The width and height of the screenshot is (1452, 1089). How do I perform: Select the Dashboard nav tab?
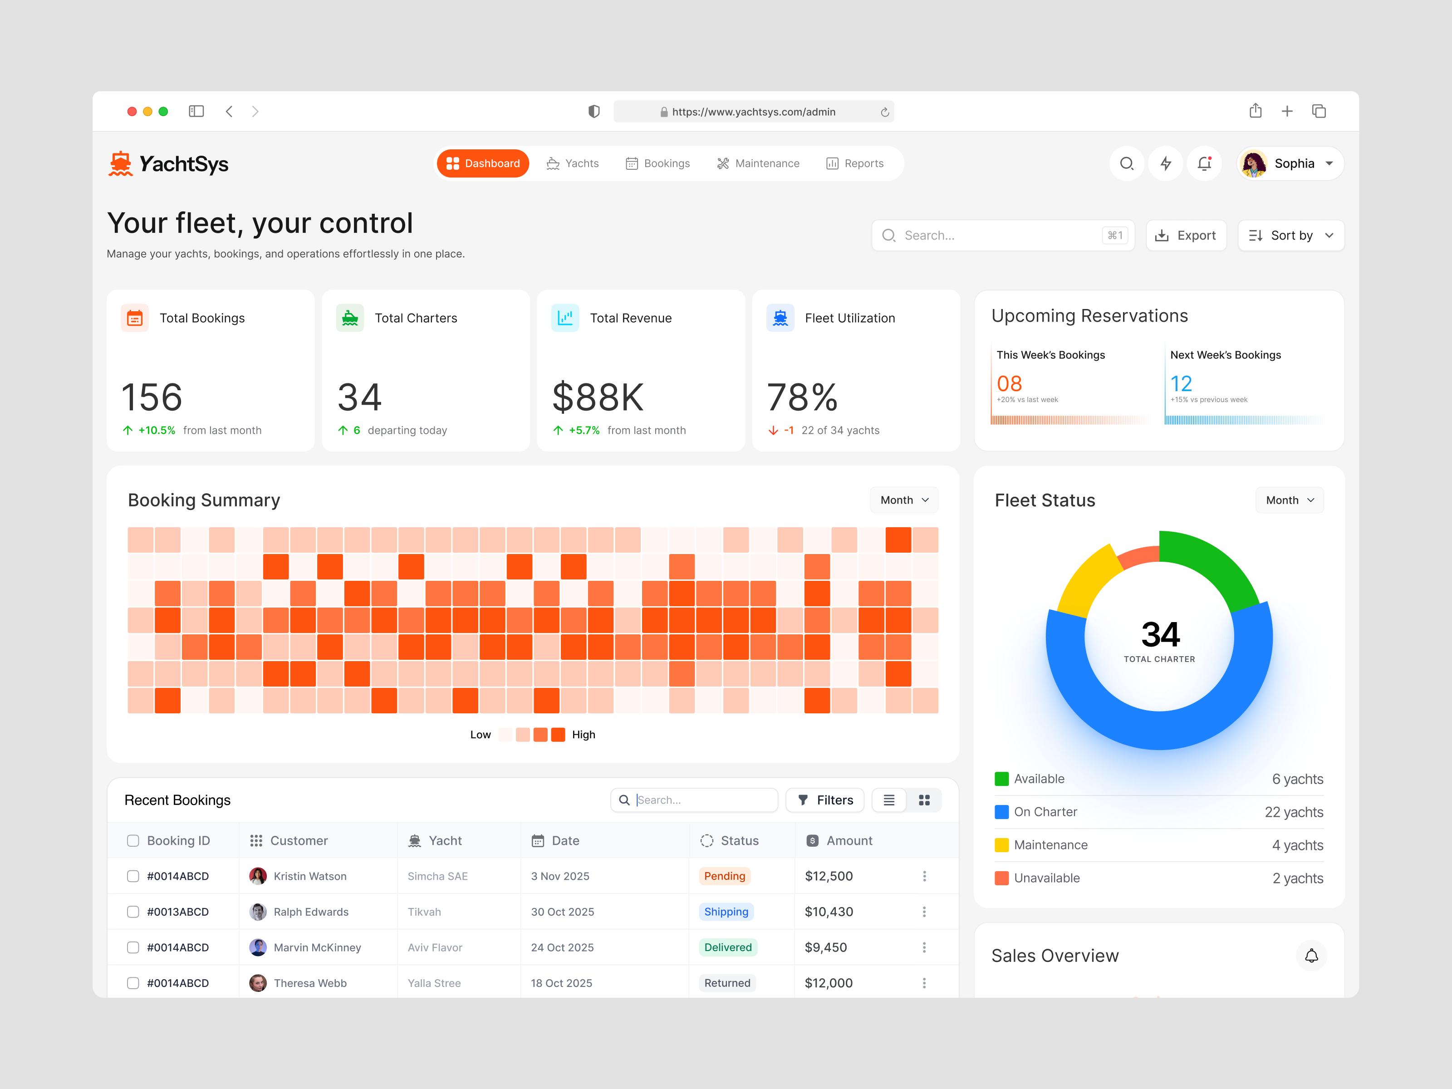[482, 163]
